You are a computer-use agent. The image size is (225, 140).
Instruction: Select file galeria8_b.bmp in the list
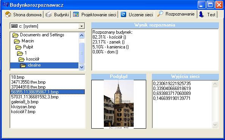(x=25, y=102)
